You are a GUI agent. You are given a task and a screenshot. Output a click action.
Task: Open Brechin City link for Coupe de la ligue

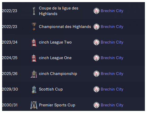tap(112, 11)
